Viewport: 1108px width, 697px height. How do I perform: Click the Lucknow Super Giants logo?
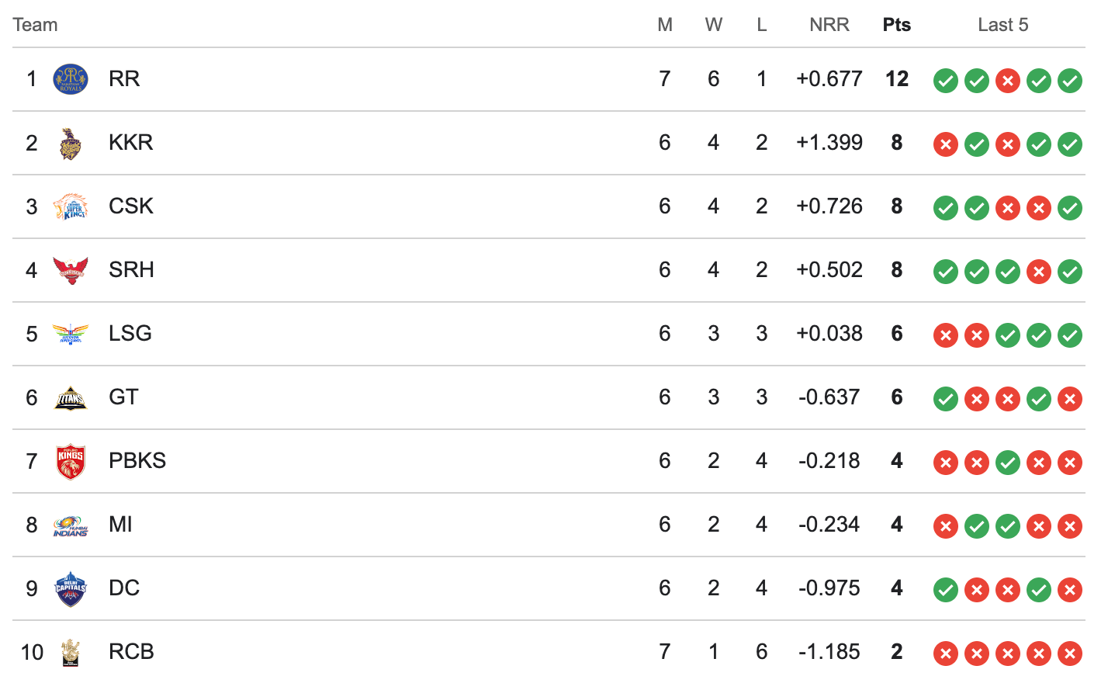(x=71, y=334)
